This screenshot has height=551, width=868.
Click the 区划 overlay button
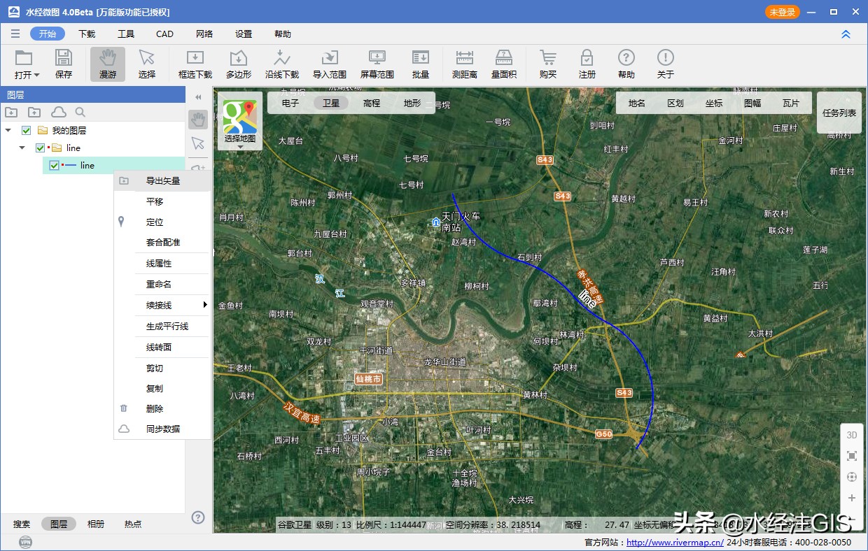pyautogui.click(x=675, y=103)
